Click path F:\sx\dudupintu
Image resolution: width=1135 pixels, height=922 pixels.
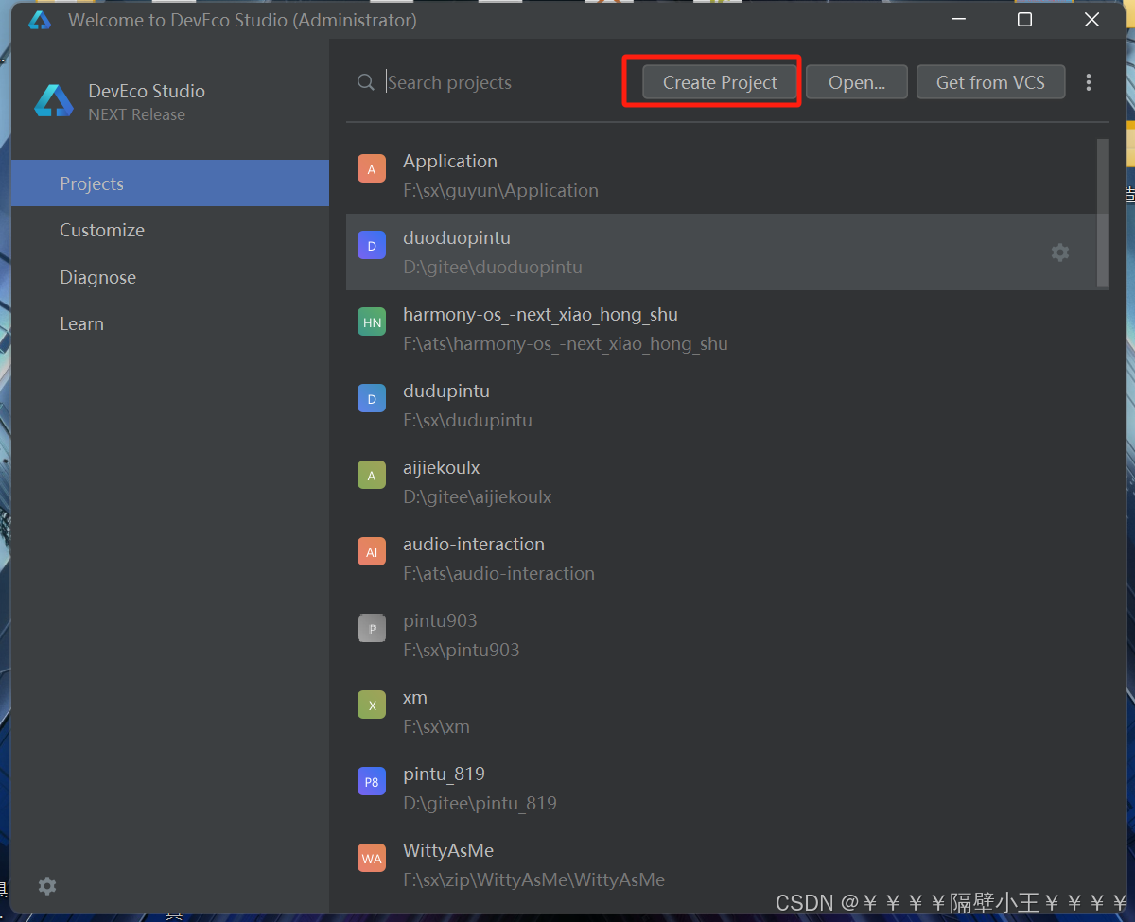click(x=467, y=420)
